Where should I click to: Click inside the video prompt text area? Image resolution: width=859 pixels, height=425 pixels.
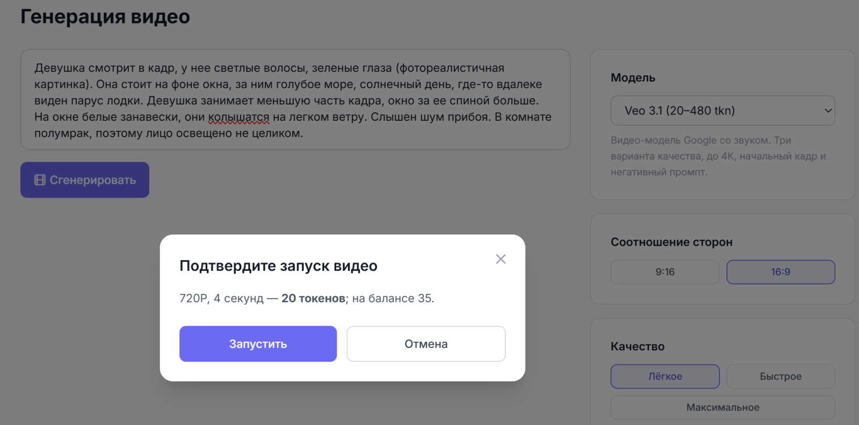(295, 100)
